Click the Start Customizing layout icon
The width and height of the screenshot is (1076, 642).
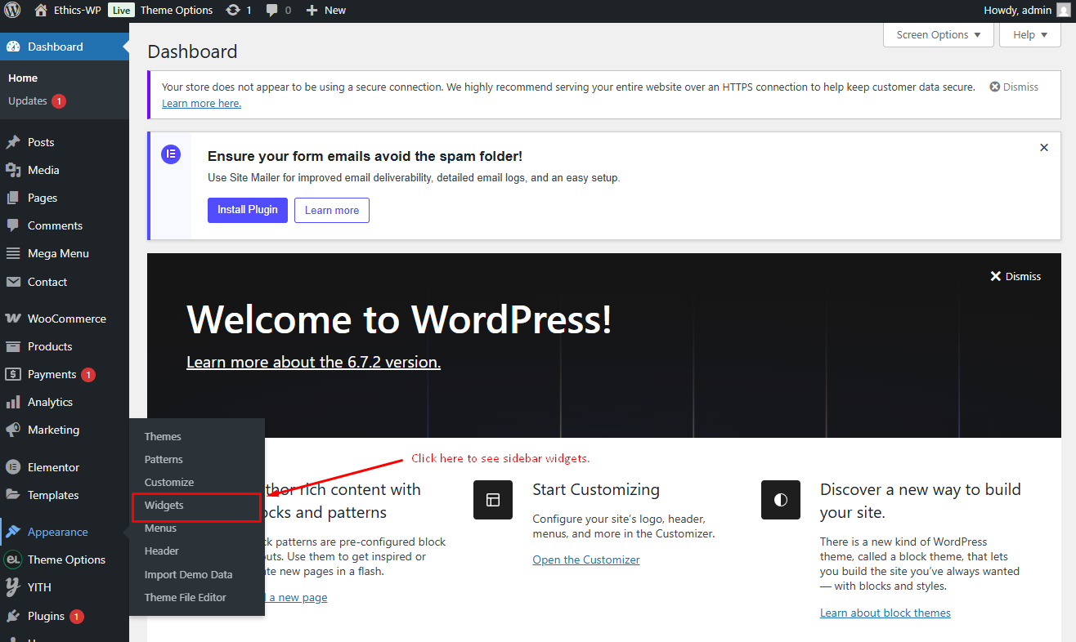point(493,500)
